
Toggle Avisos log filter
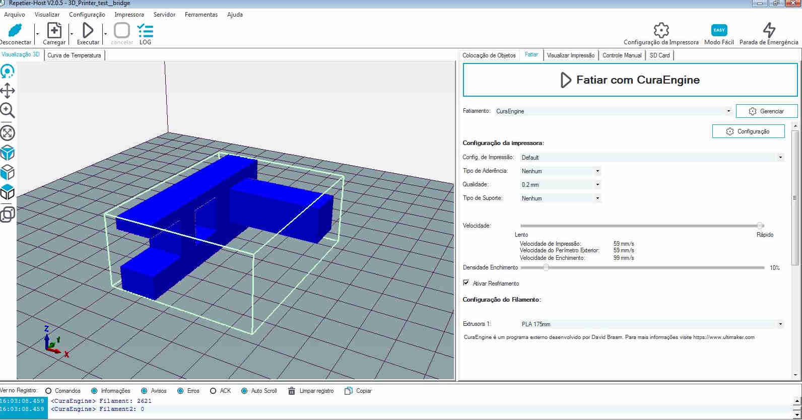(x=144, y=391)
